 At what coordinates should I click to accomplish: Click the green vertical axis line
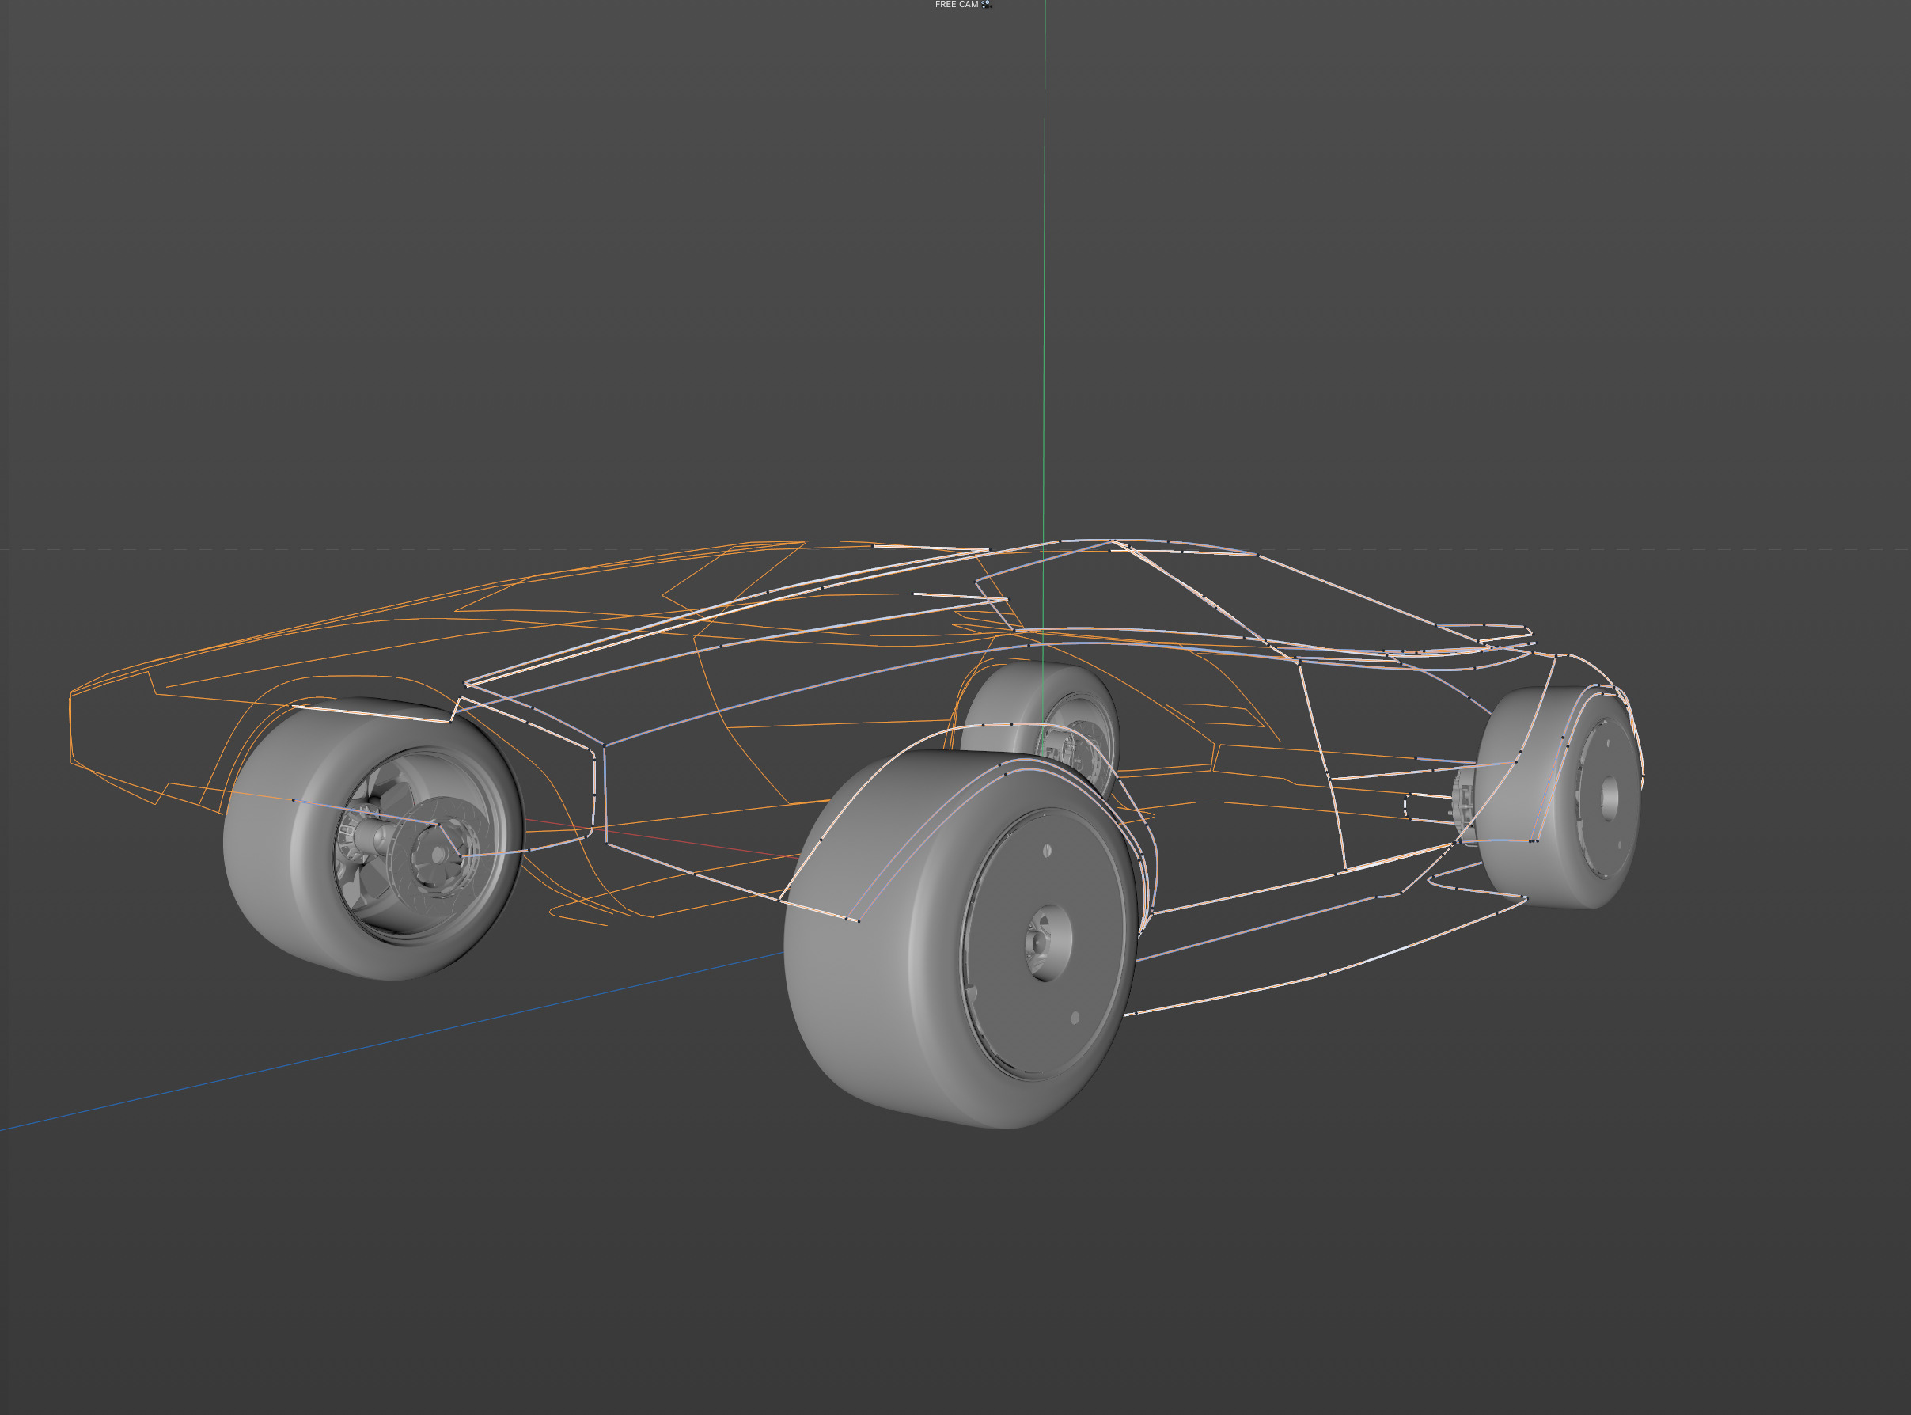click(1045, 257)
